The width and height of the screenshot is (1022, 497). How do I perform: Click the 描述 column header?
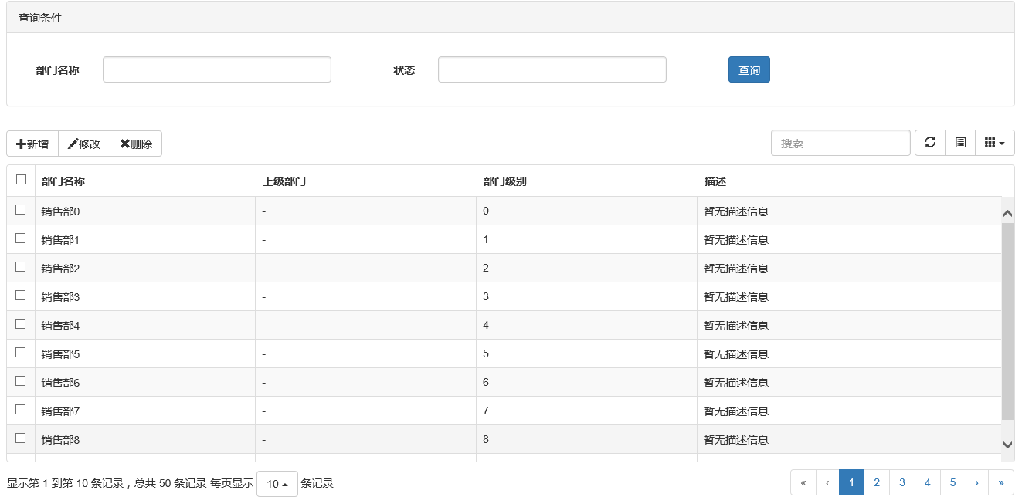[x=856, y=181]
